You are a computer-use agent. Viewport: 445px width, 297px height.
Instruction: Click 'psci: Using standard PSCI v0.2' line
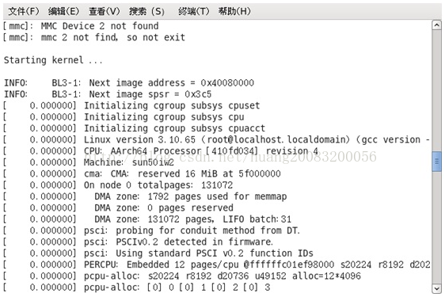click(158, 253)
